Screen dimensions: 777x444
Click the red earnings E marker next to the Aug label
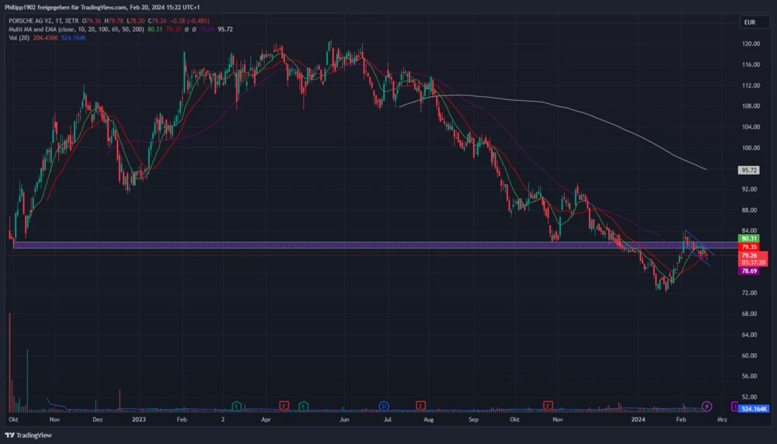[420, 406]
